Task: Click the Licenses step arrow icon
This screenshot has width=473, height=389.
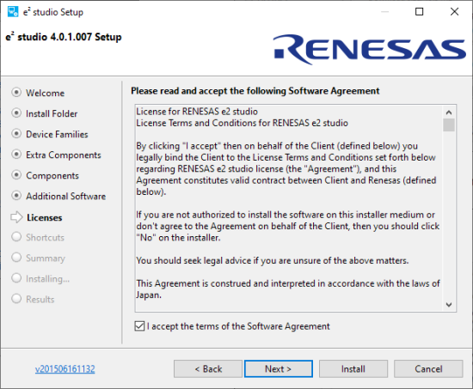Action: [x=16, y=217]
